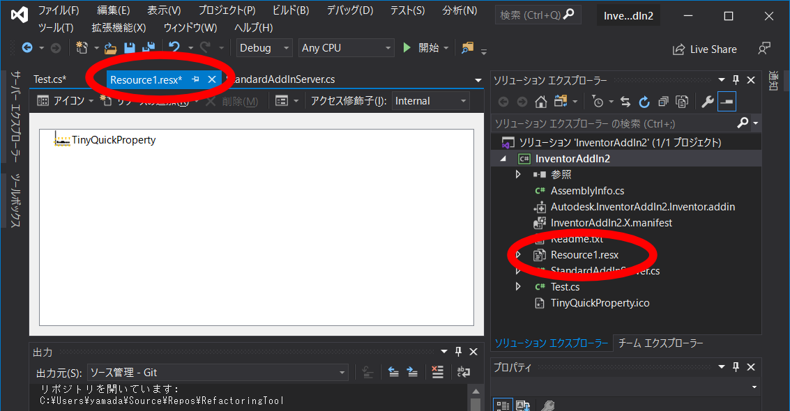790x411 pixels.
Task: Open the 拡張機能(X) menu
Action: (119, 28)
